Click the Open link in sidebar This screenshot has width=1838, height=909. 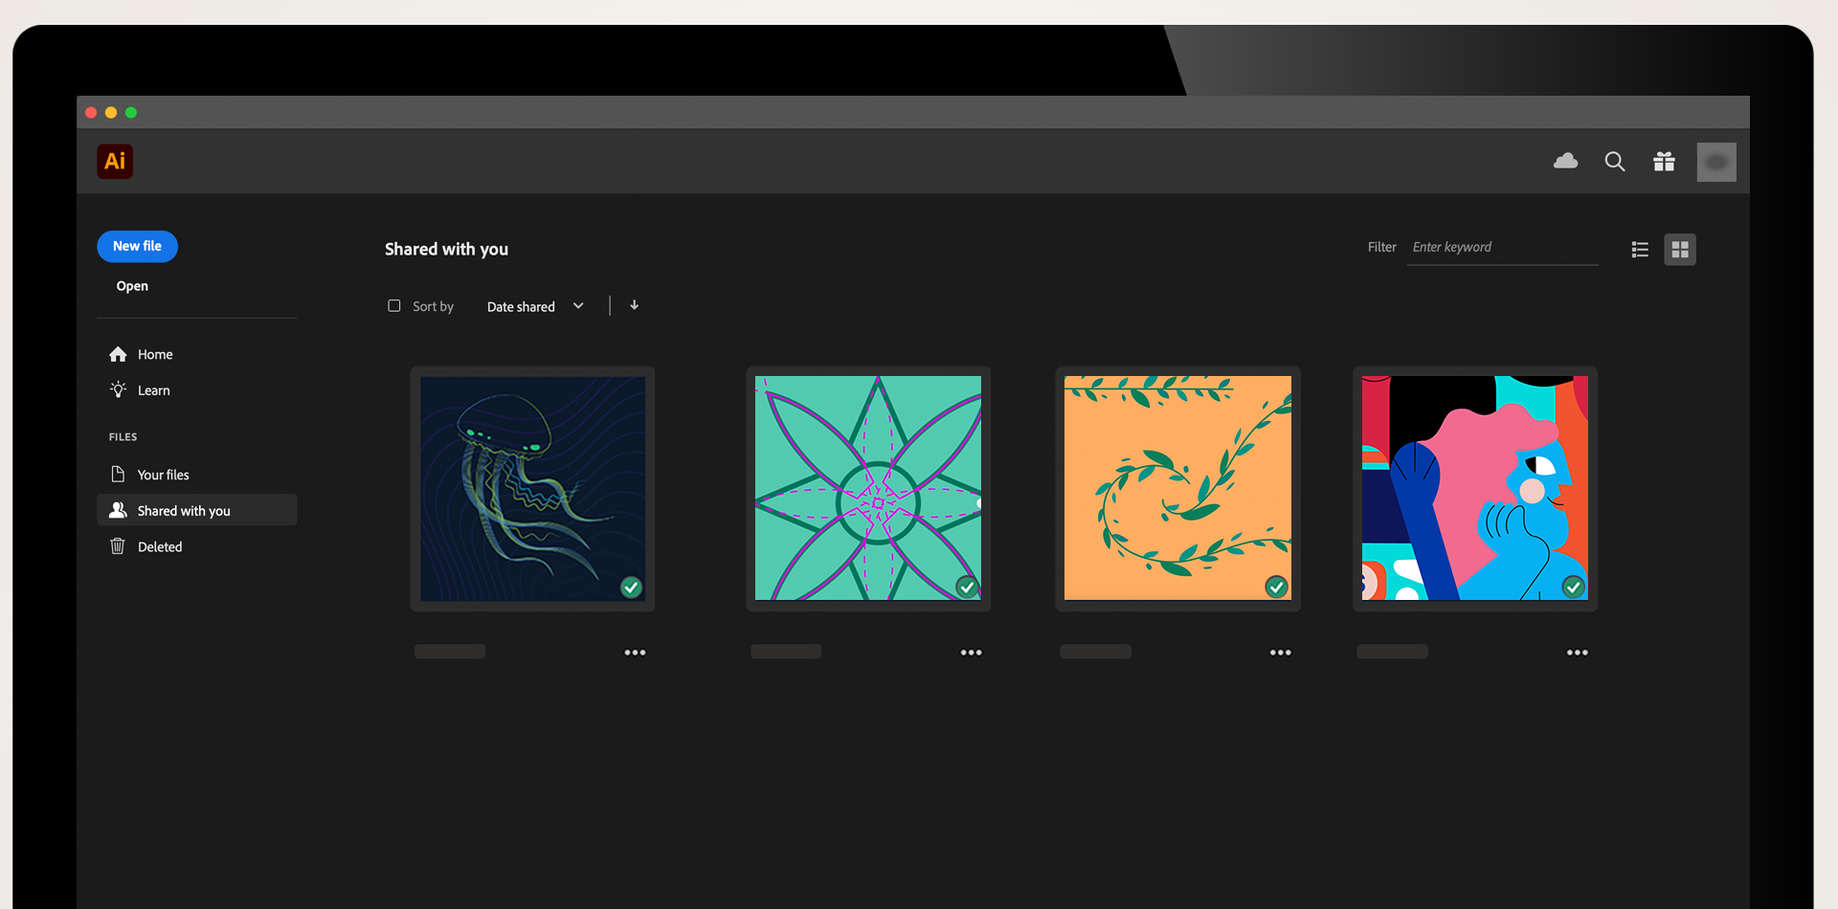[x=131, y=285]
